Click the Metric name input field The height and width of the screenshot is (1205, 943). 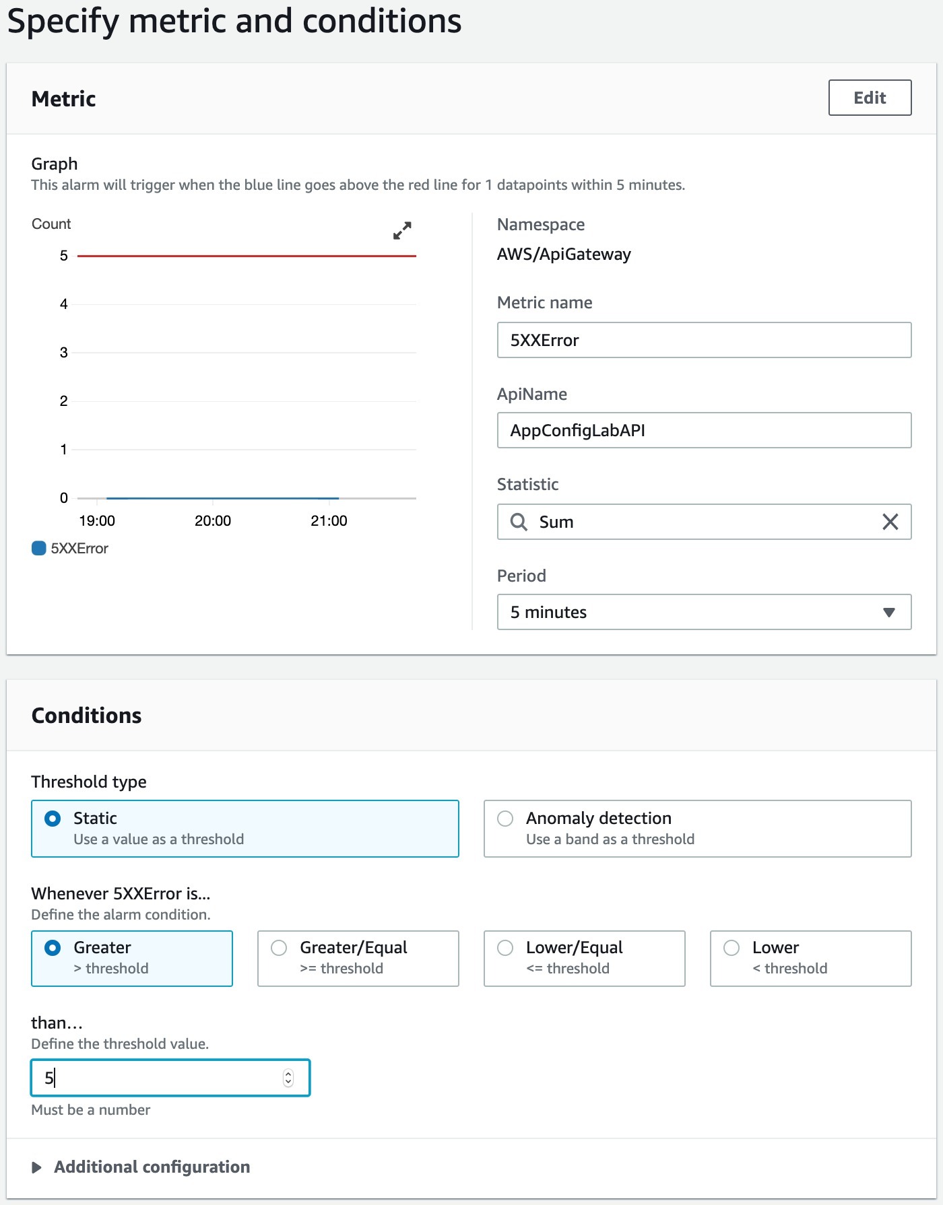coord(704,340)
